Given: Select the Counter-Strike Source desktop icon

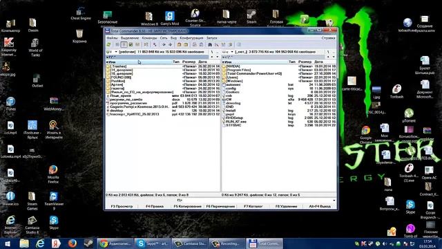Looking at the screenshot, I should click(195, 17).
